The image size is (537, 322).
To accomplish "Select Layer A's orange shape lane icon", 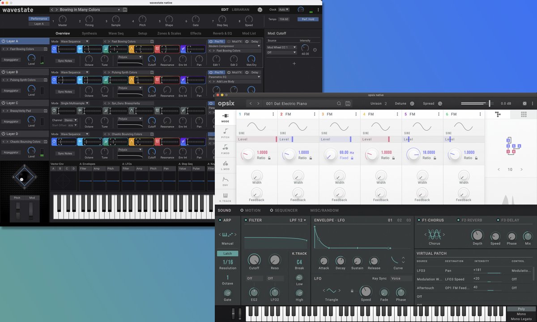I will point(132,49).
